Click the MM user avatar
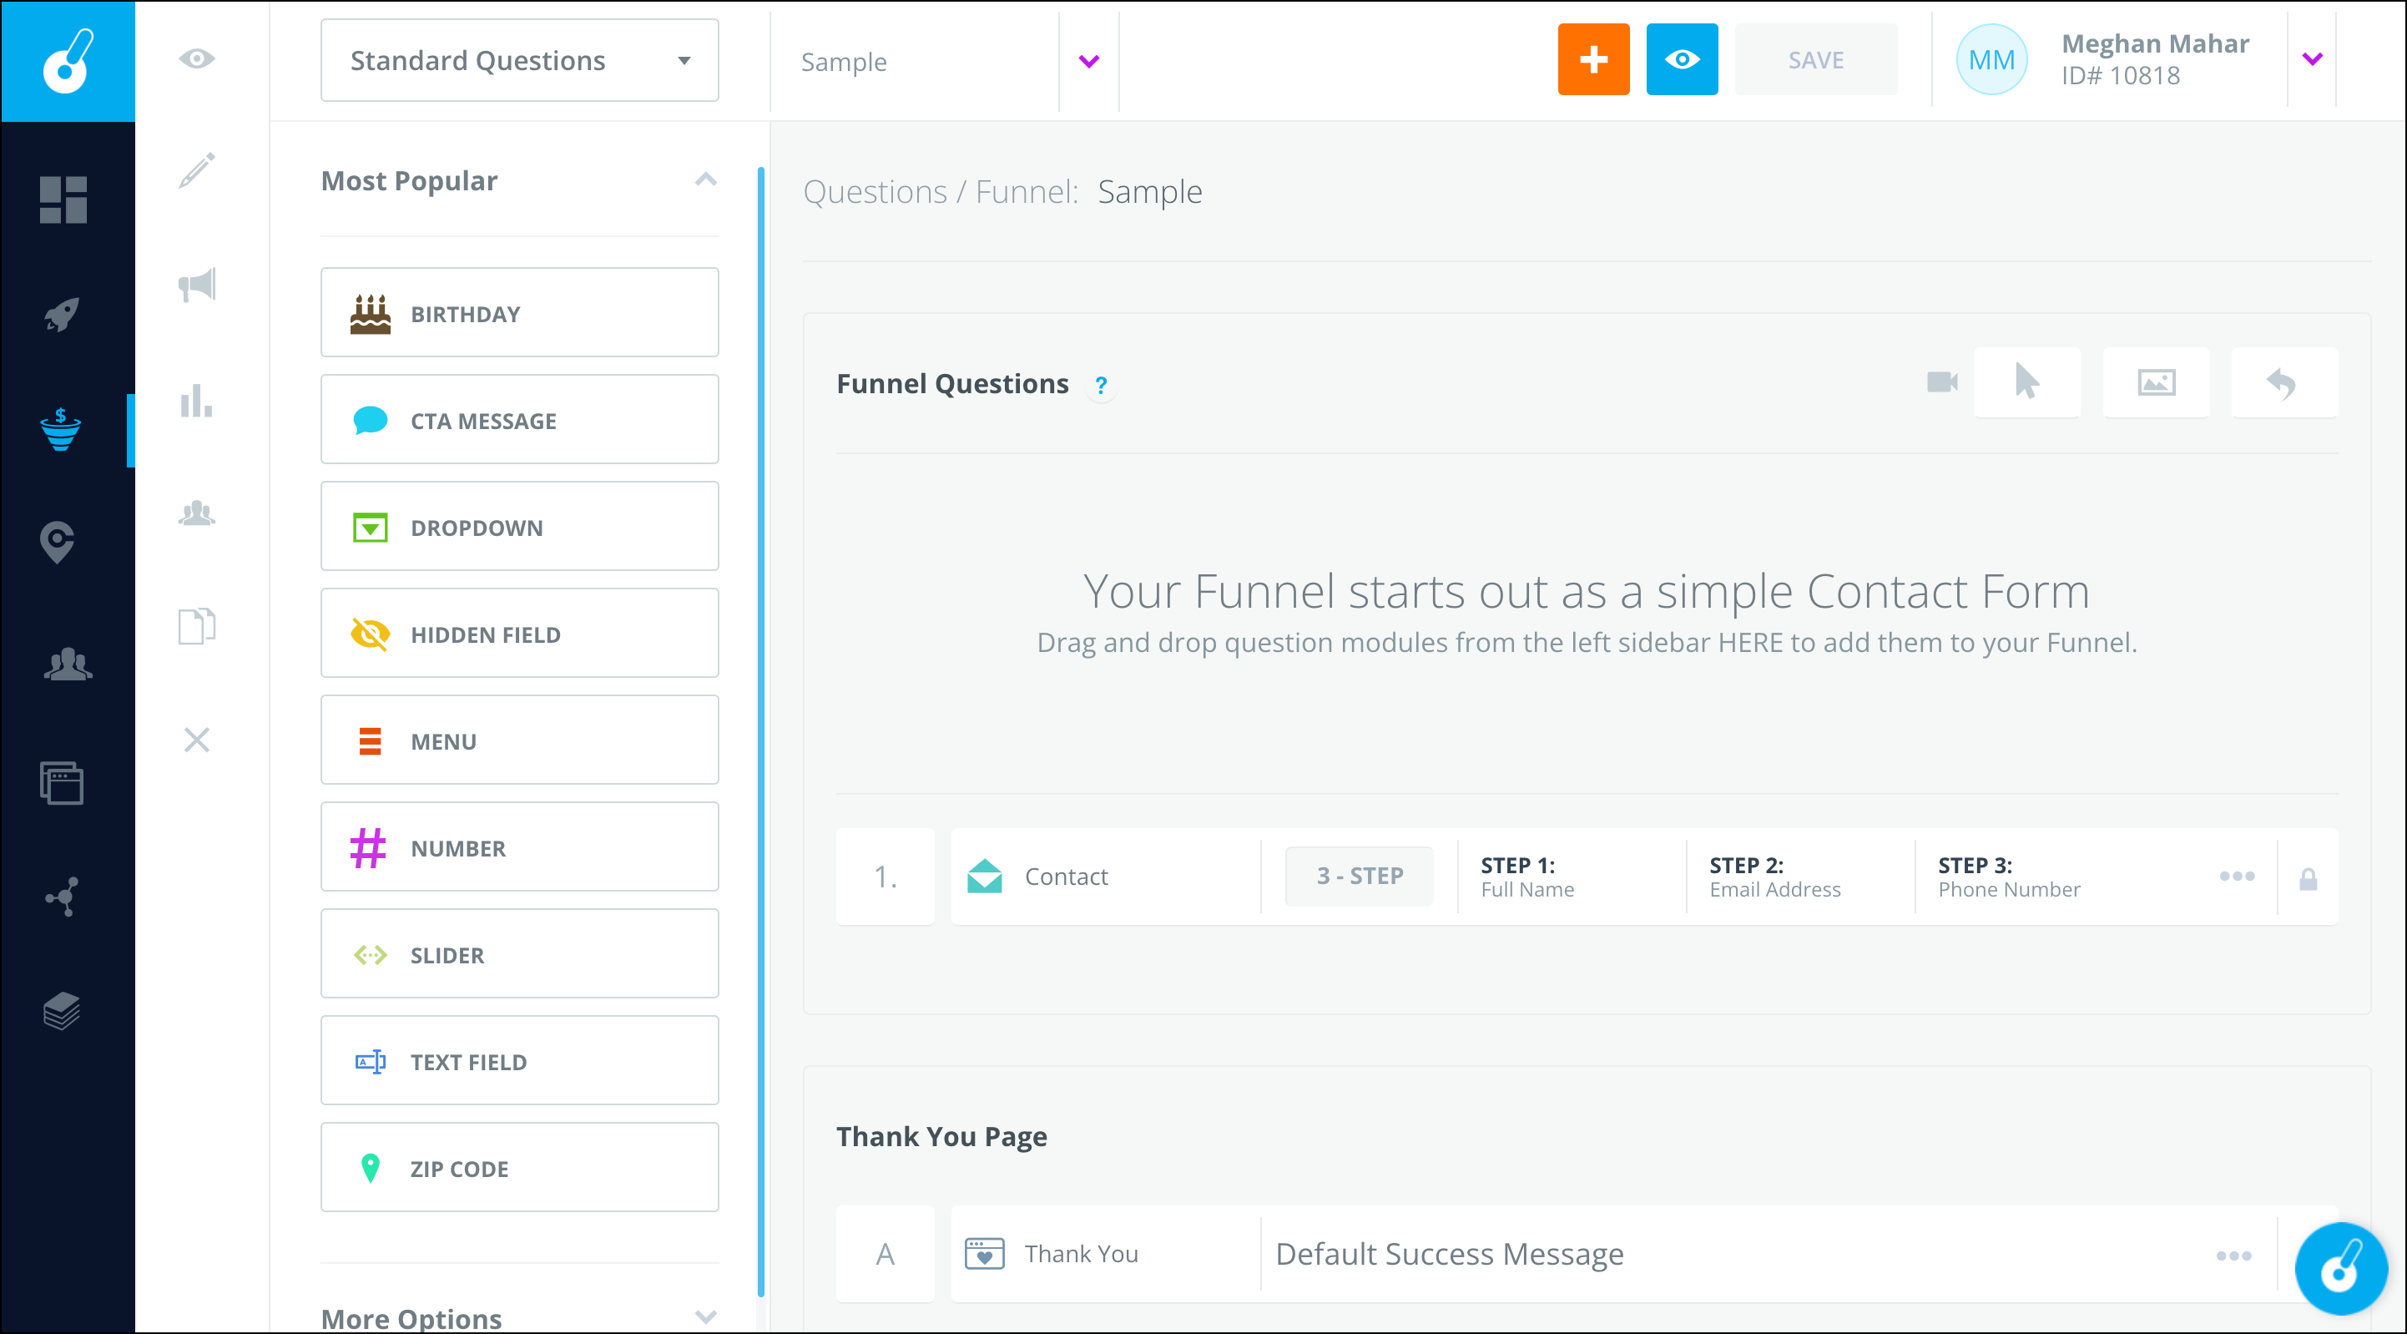This screenshot has height=1334, width=2407. click(1991, 60)
